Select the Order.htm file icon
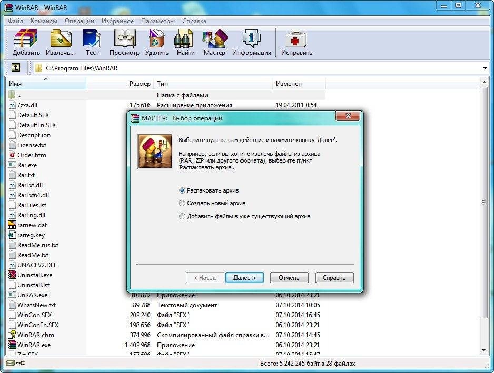This screenshot has height=373, width=494. pyautogui.click(x=12, y=155)
